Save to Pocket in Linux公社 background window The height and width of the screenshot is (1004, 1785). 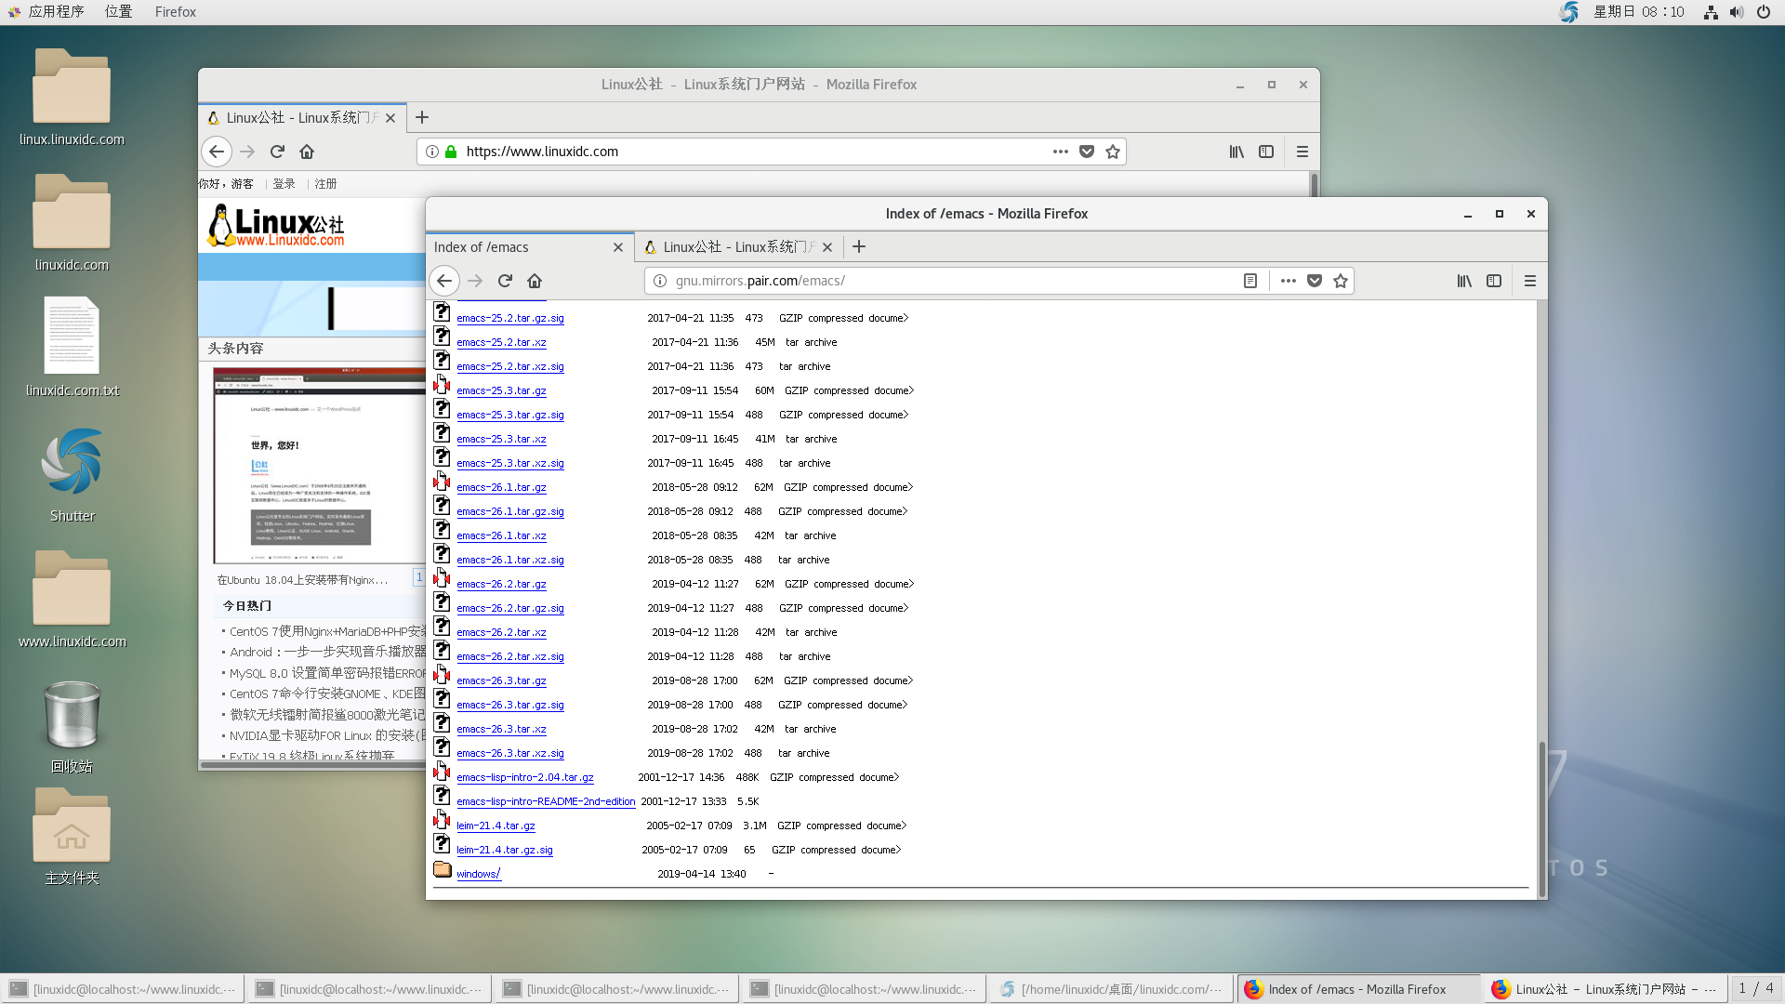[x=1087, y=152]
